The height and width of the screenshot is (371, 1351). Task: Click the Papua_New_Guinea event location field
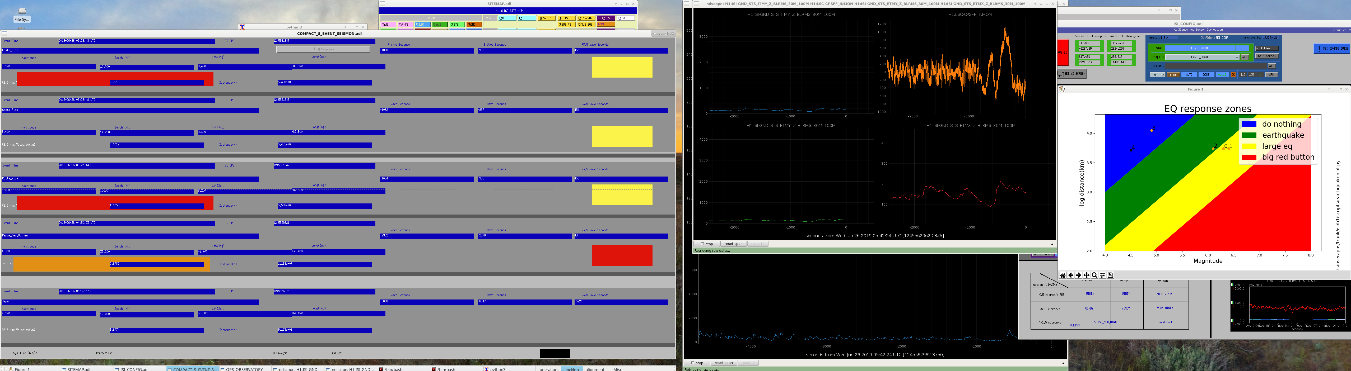pos(130,236)
